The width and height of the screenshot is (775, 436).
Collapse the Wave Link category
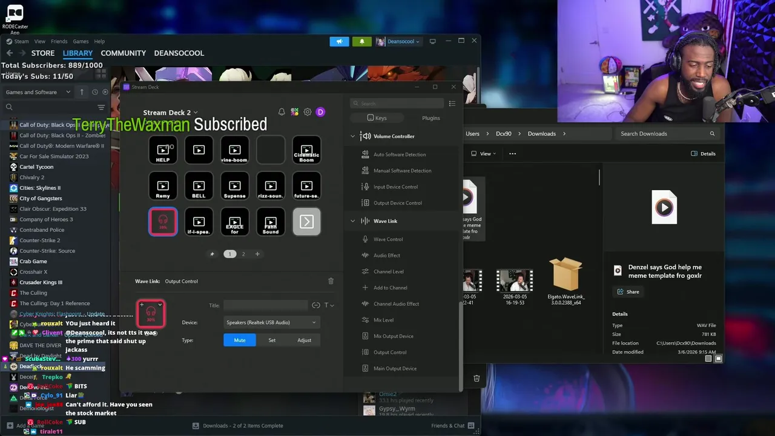click(353, 221)
